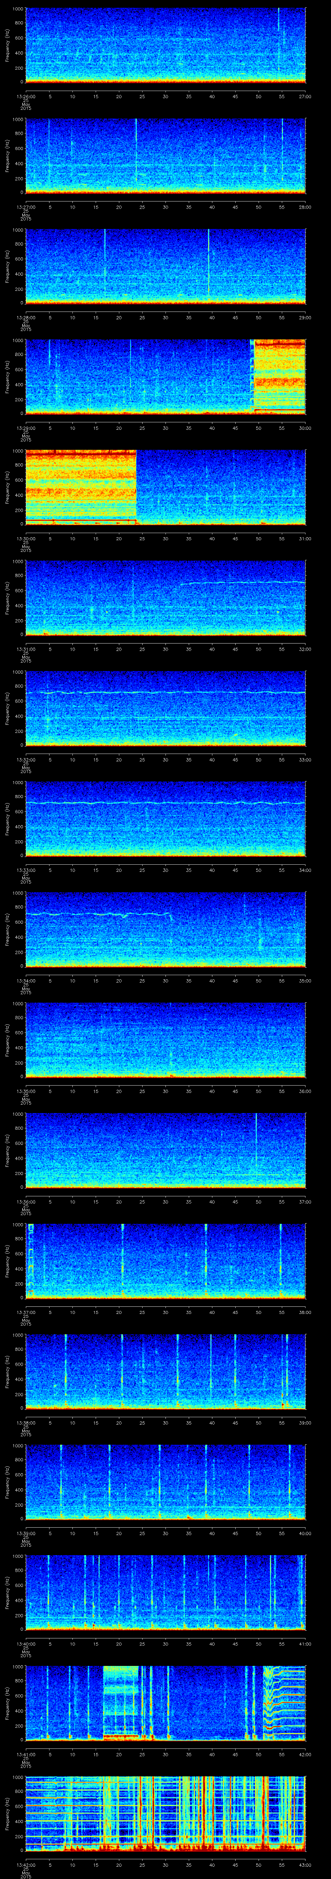Click the 13:34:00 start time label
This screenshot has width=331, height=1879.
pos(26,980)
